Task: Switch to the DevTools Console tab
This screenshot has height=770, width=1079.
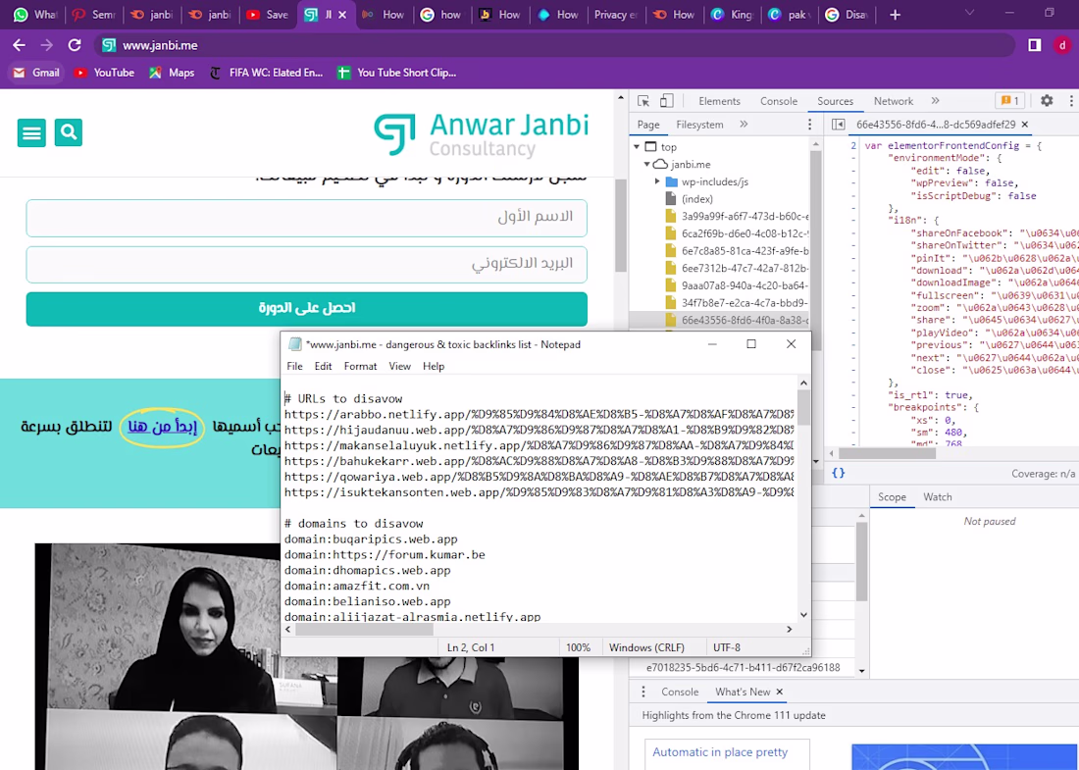Action: (778, 101)
